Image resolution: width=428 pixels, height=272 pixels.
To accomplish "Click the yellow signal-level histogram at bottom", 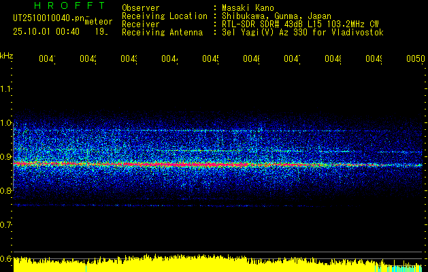I will point(218,264).
